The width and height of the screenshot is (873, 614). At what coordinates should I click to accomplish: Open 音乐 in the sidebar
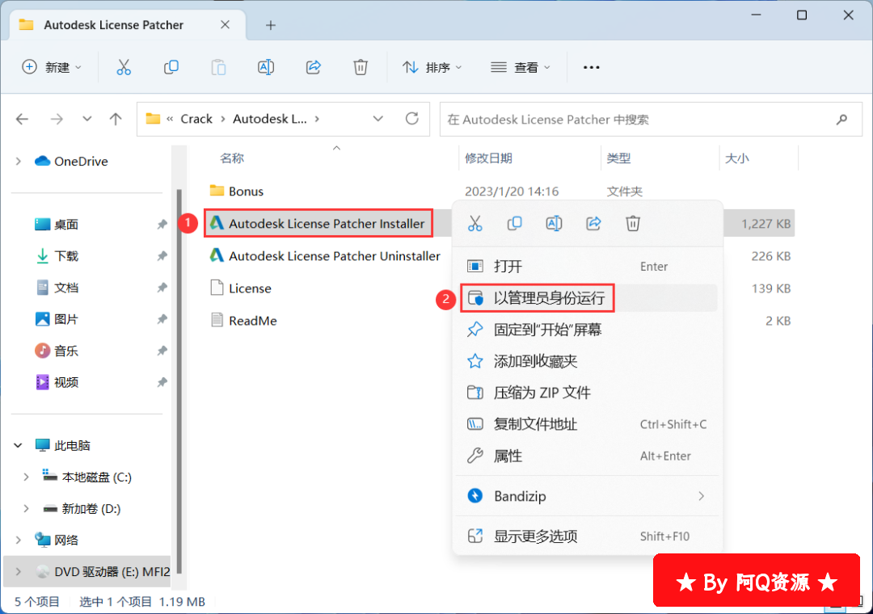[x=65, y=351]
